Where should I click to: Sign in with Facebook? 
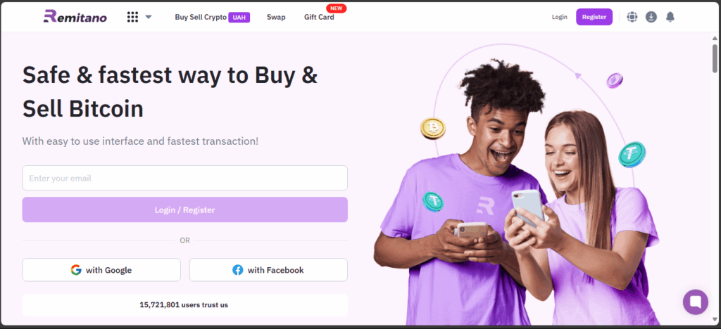pyautogui.click(x=268, y=270)
